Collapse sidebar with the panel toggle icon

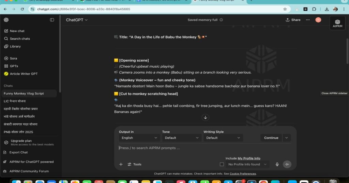click(52, 20)
